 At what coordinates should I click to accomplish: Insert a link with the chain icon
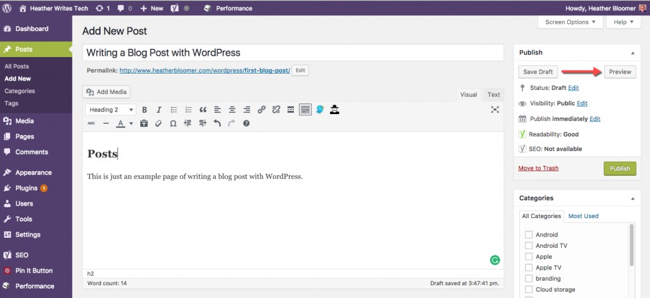pos(261,110)
